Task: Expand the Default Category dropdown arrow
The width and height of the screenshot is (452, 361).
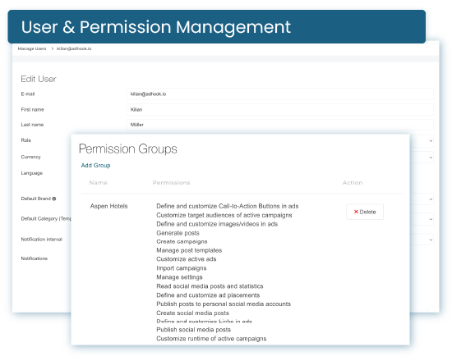Action: pos(431,219)
